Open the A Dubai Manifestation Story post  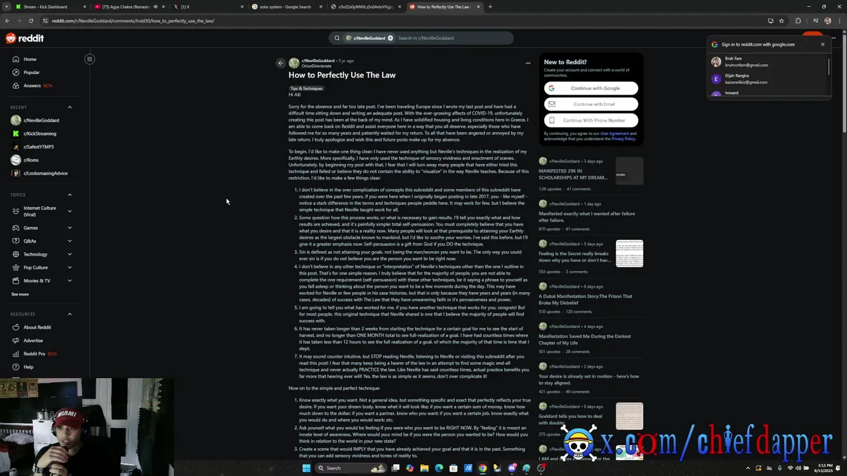tap(585, 299)
